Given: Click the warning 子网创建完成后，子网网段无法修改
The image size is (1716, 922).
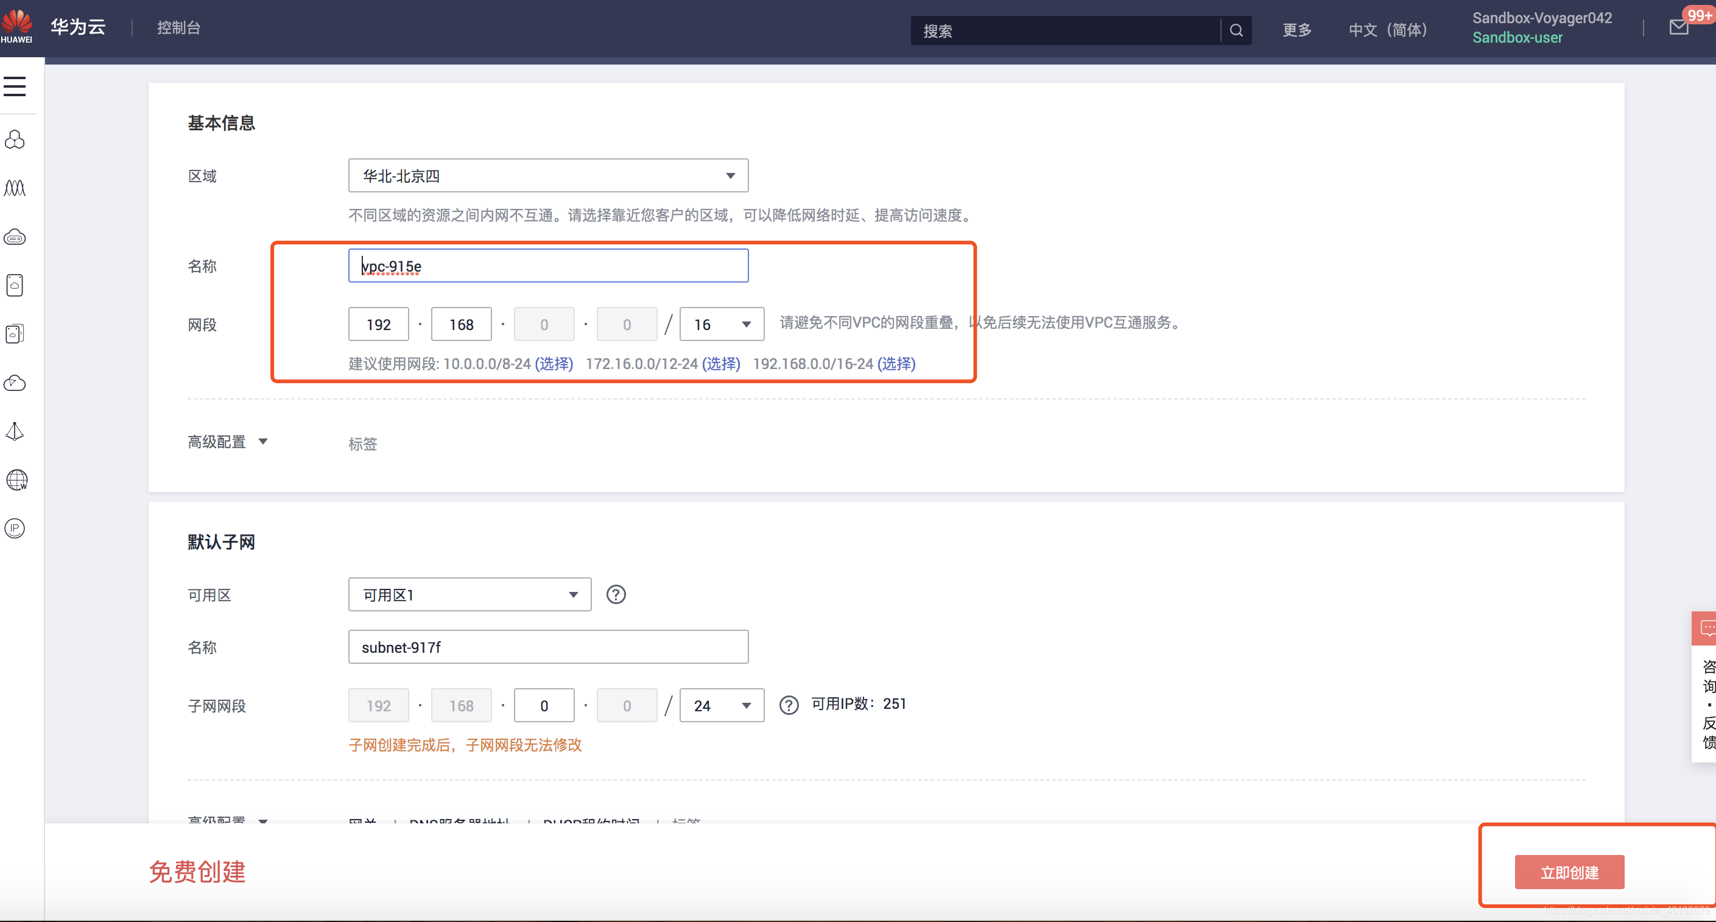Looking at the screenshot, I should coord(466,745).
